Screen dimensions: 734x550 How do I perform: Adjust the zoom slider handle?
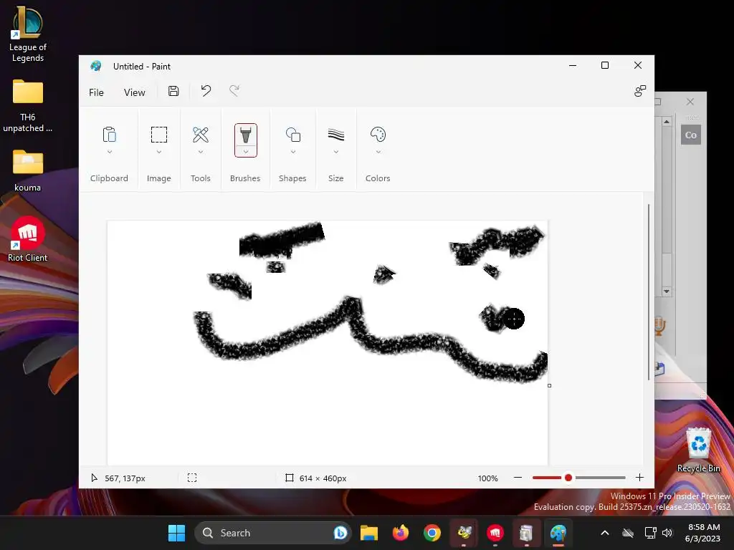pos(568,478)
